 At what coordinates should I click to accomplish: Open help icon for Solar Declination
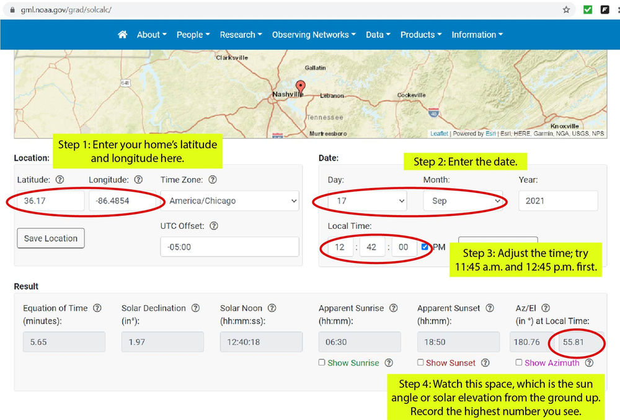pyautogui.click(x=195, y=308)
